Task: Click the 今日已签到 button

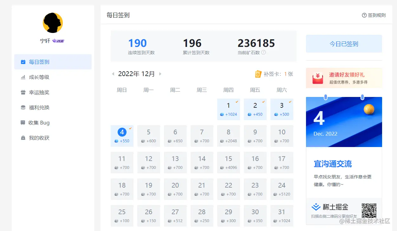Action: 344,44
